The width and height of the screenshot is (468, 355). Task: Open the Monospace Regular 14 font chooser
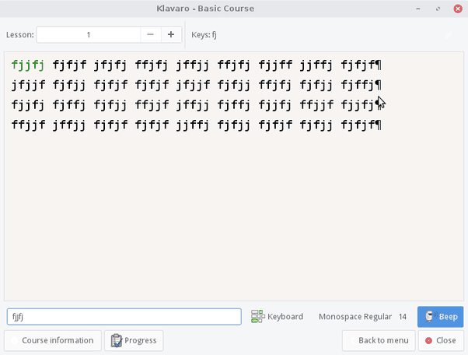pos(362,316)
